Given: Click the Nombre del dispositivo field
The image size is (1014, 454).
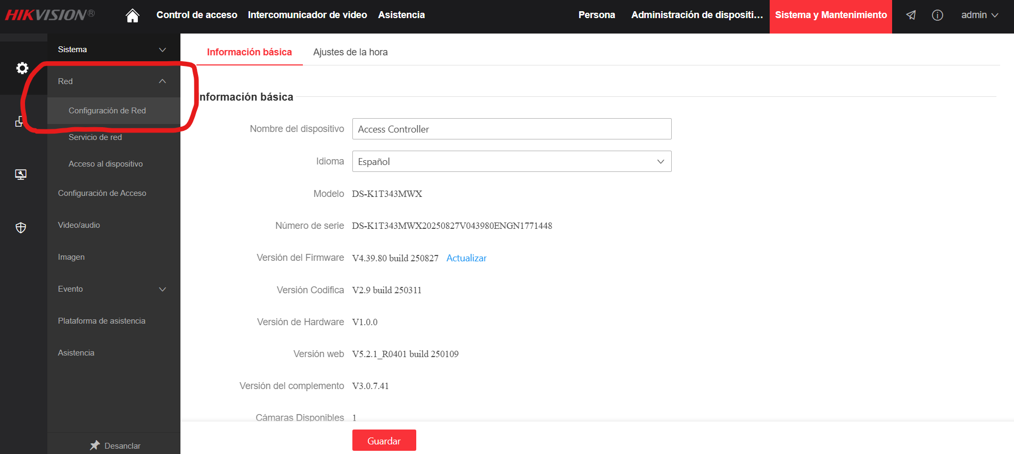Looking at the screenshot, I should [x=512, y=129].
